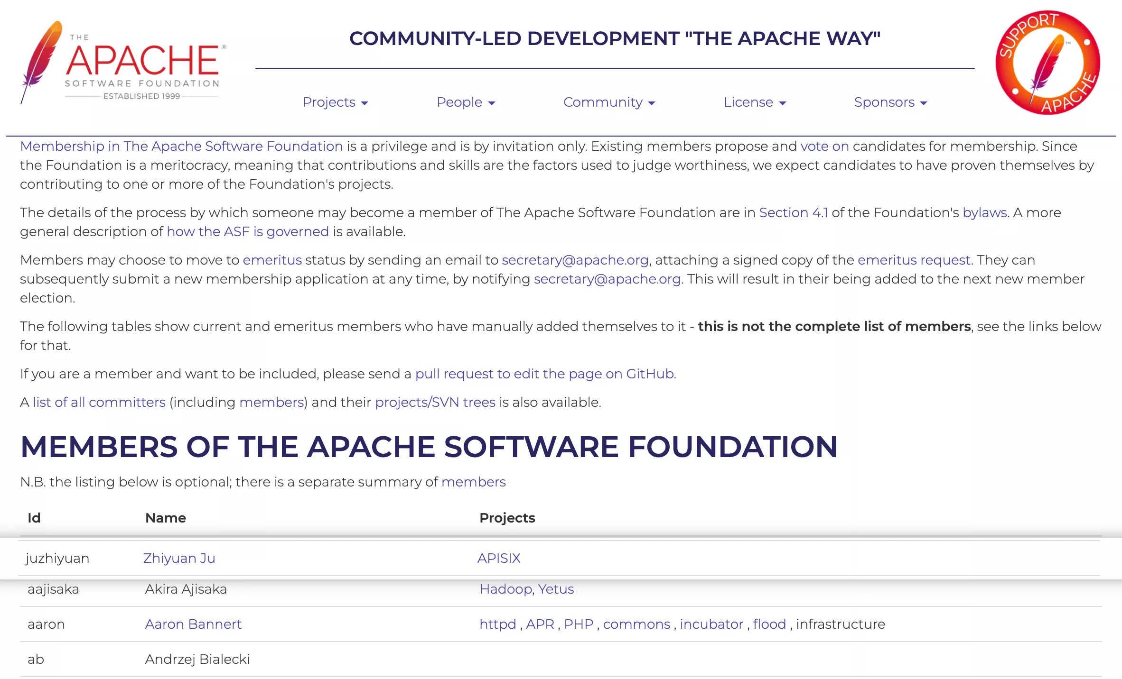This screenshot has height=679, width=1122.
Task: Open the emeritus request link
Action: (x=914, y=260)
